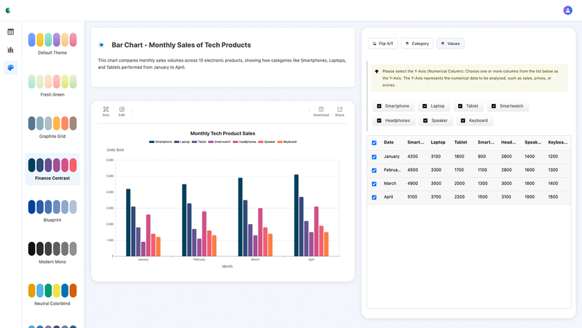Switch to the Values tab

(x=450, y=44)
